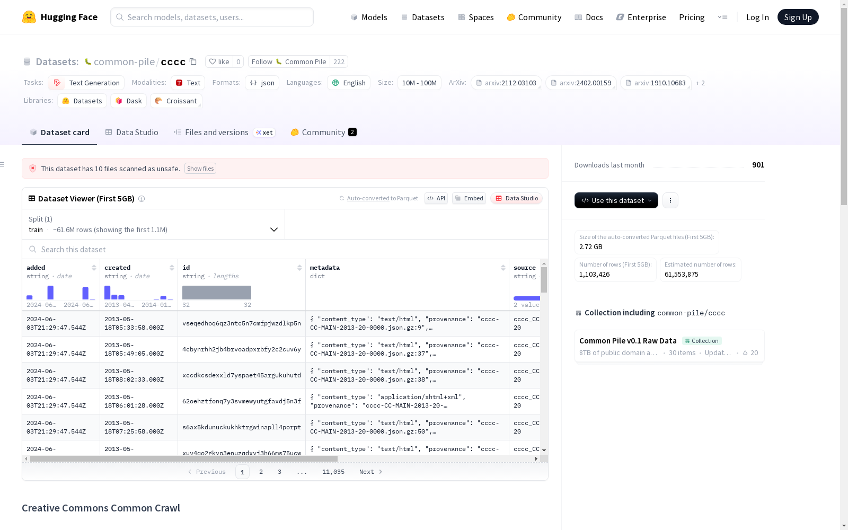The image size is (848, 530).
Task: Click the more options kebab icon
Action: pos(670,200)
